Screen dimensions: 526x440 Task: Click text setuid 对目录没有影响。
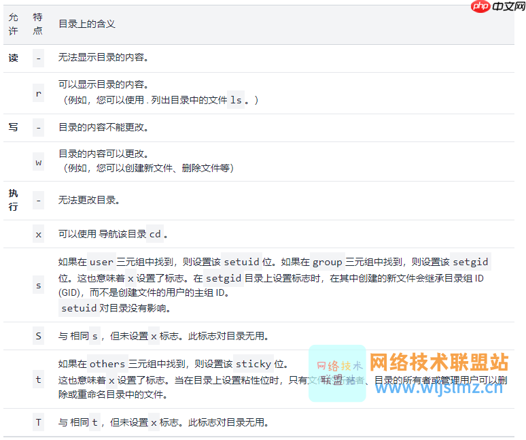[116, 308]
